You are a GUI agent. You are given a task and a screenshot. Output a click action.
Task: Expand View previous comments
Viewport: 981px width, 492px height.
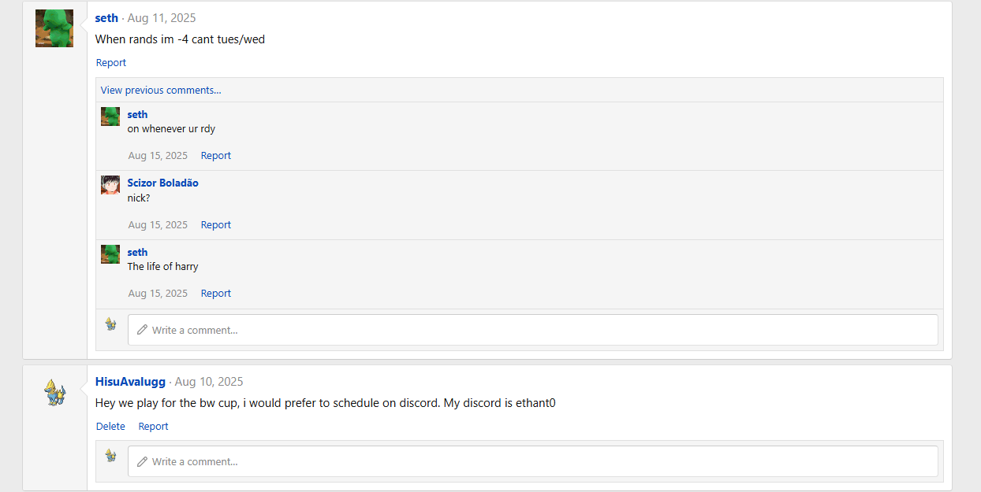[161, 90]
